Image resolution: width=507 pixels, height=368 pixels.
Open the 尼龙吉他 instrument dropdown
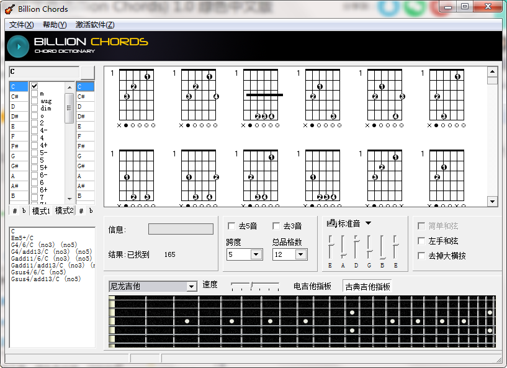point(191,287)
